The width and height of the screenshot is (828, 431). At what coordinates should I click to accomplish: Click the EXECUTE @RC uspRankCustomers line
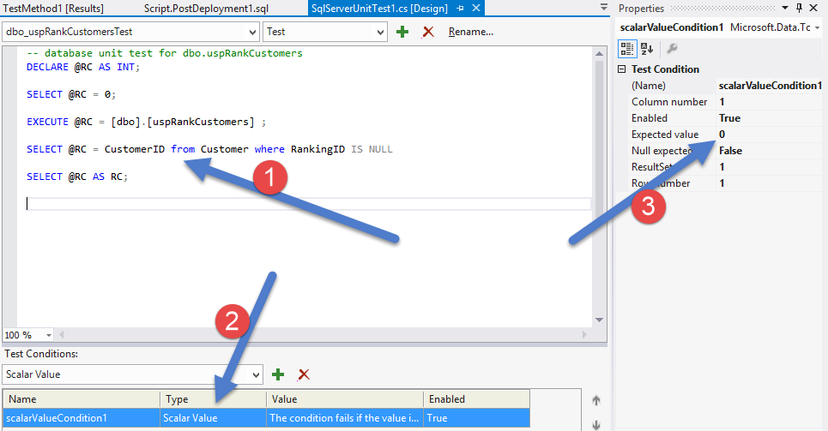(146, 122)
